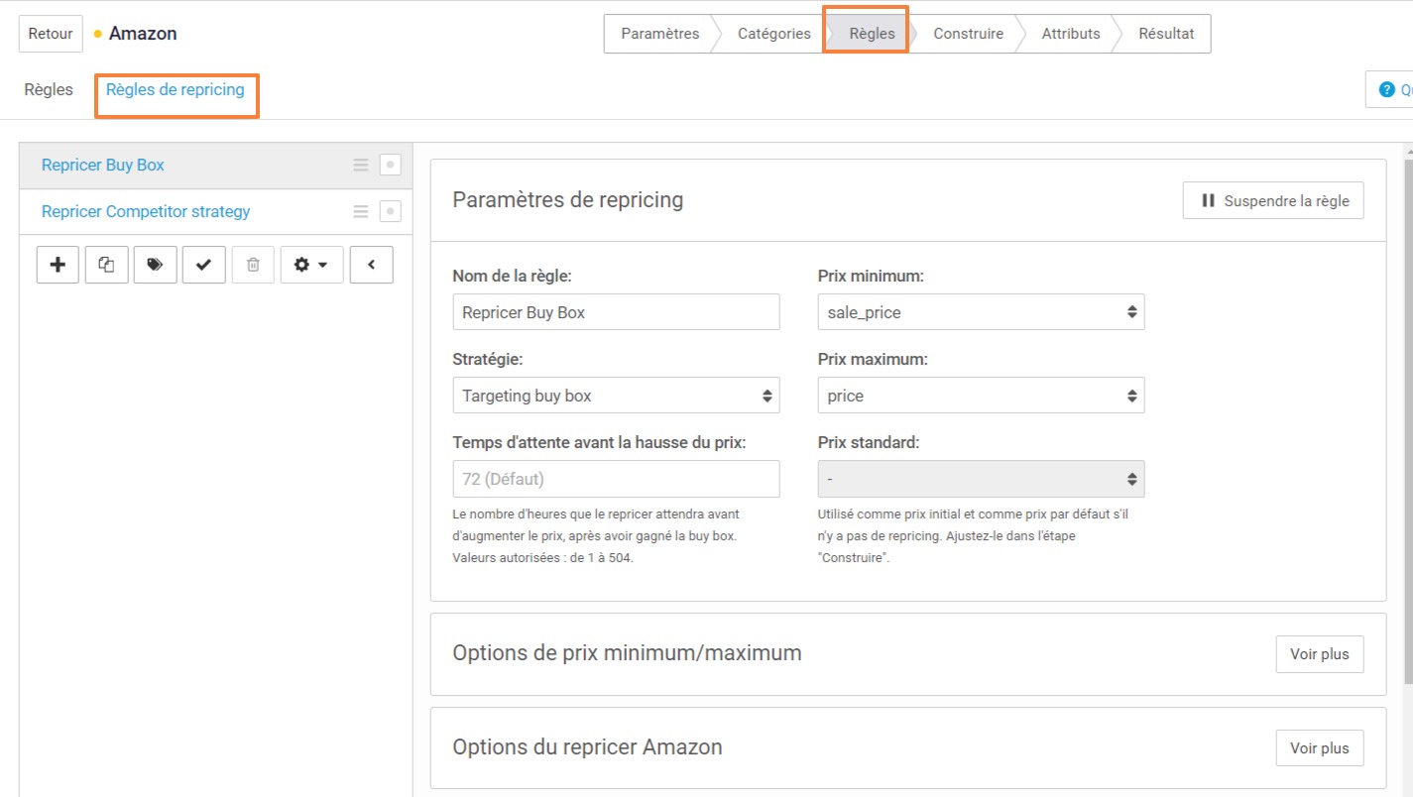This screenshot has height=797, width=1413.
Task: Duplicate rule using the copy icon
Action: [106, 265]
